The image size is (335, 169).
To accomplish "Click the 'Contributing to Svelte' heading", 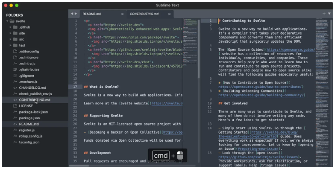I will (x=244, y=21).
